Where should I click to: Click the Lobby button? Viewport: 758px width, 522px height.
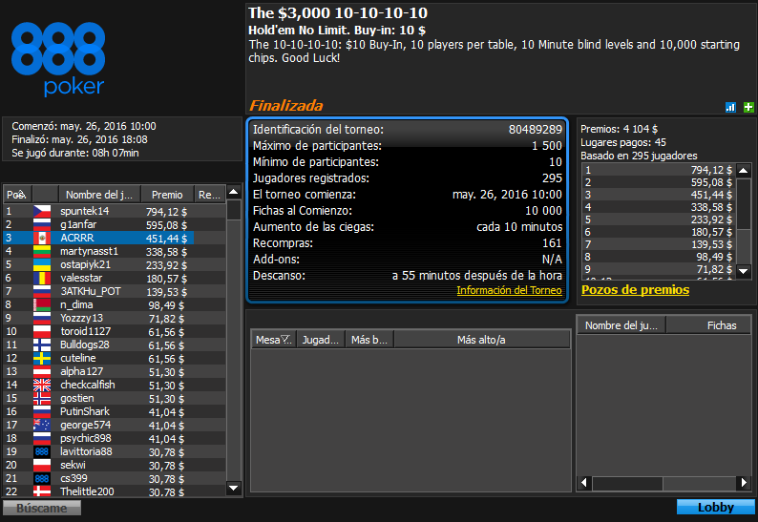pos(715,507)
